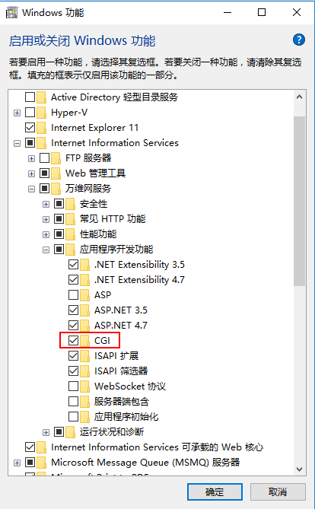Click the vertical scrollbar thumb
The image size is (315, 509).
click(300, 201)
